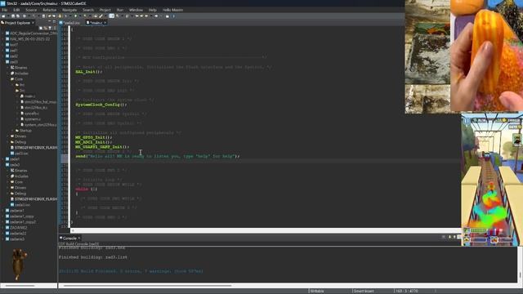This screenshot has width=523, height=294.
Task: Open the Run menu
Action: [x=120, y=10]
